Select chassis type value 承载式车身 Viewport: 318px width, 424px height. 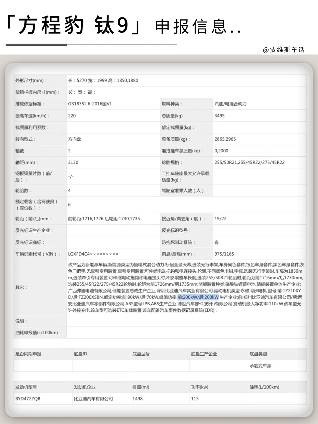pyautogui.click(x=260, y=366)
